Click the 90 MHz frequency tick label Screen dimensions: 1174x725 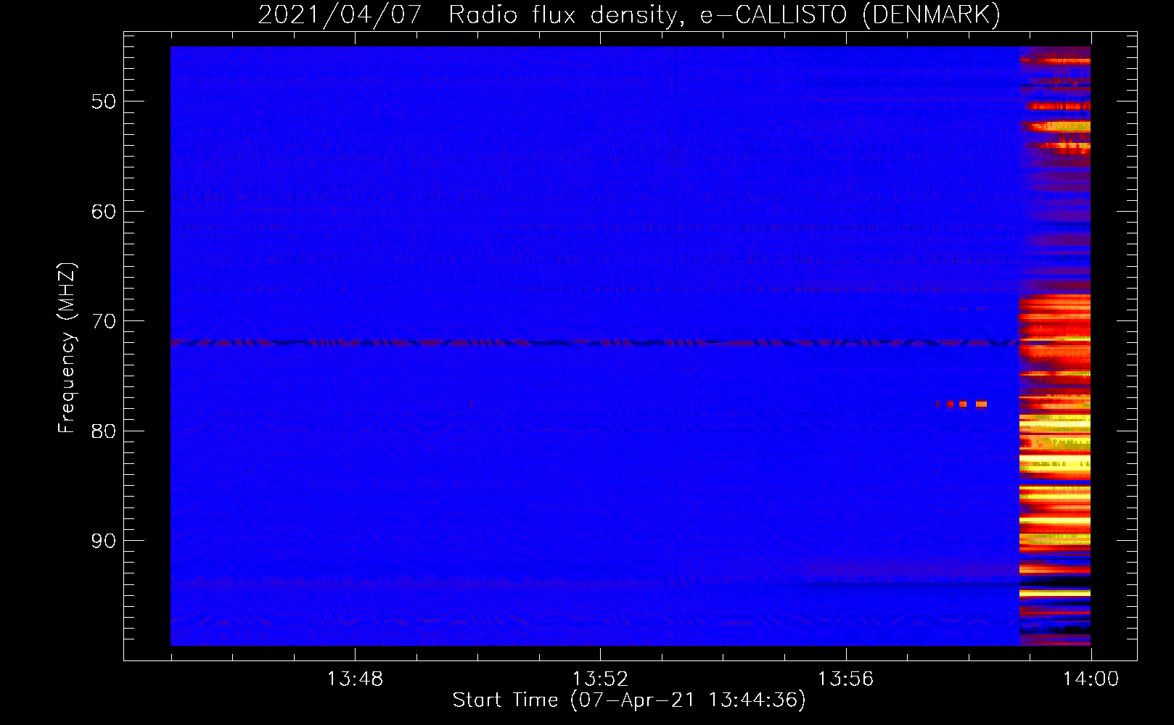point(103,540)
